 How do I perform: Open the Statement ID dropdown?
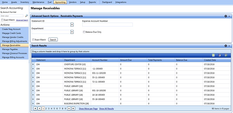[72, 25]
